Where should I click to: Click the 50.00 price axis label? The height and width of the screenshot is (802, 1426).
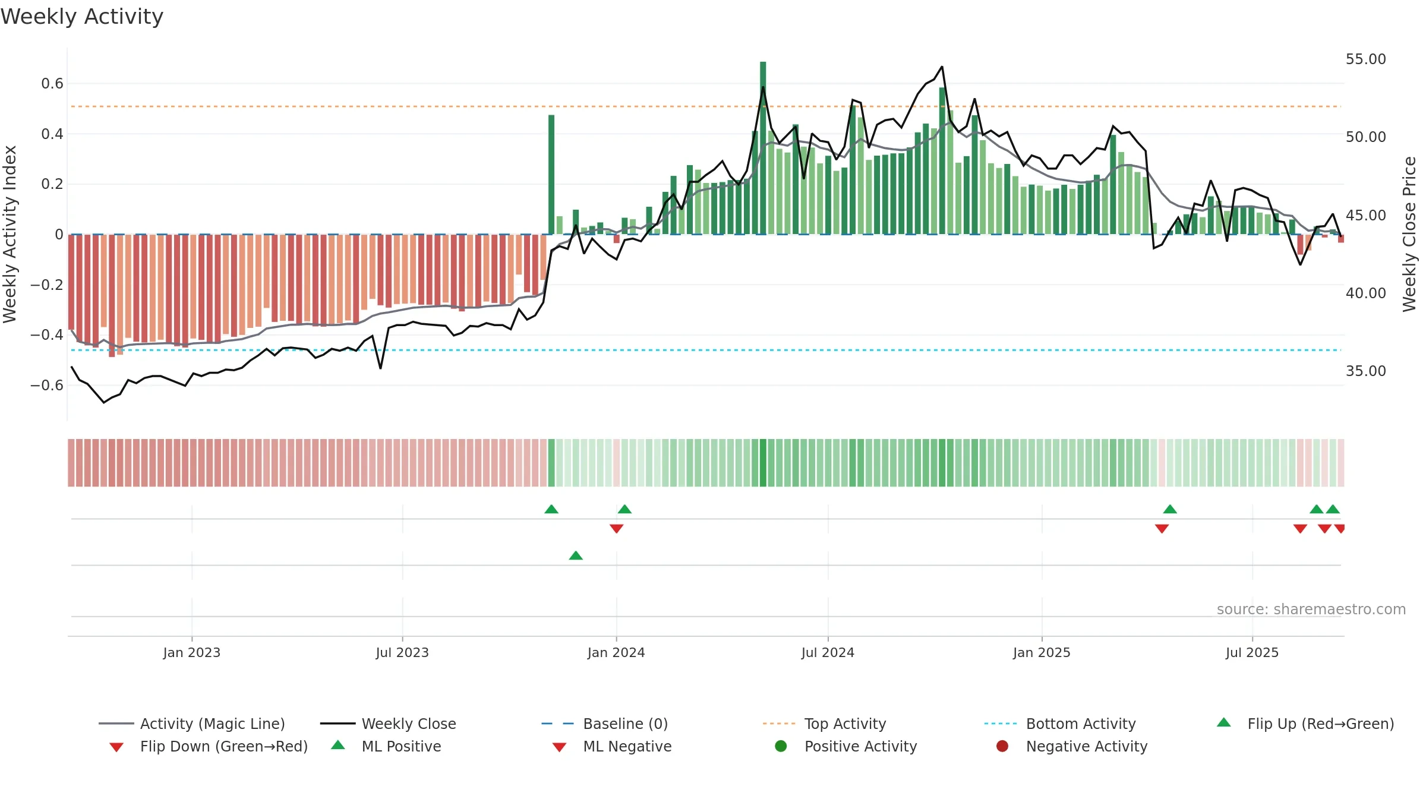coord(1366,137)
